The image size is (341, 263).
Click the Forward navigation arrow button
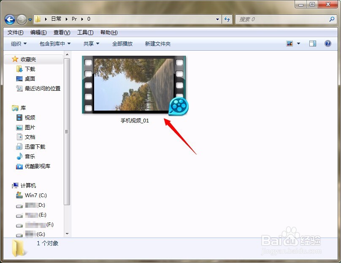[22, 19]
